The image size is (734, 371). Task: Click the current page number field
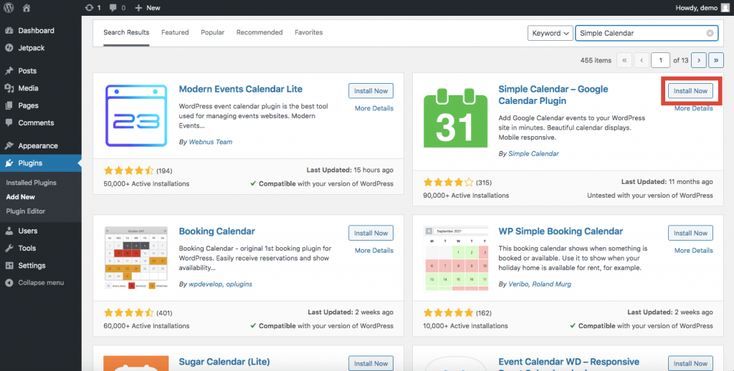(x=660, y=60)
